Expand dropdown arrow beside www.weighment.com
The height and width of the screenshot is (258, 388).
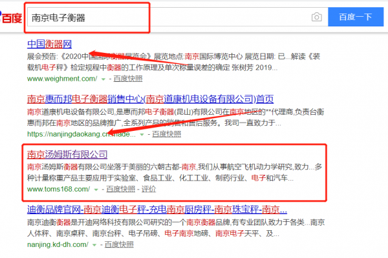pyautogui.click(x=103, y=79)
